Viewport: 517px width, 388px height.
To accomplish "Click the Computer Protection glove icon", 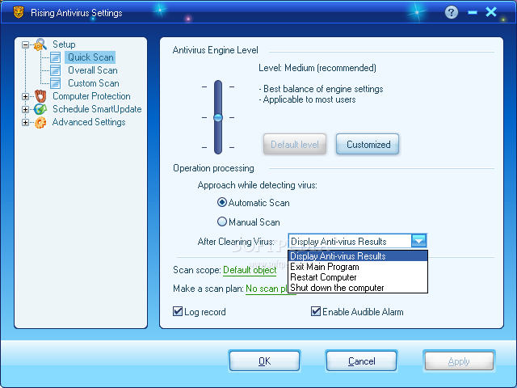I will coord(40,96).
